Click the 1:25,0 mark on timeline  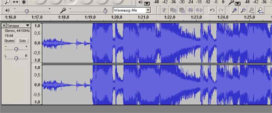[249, 17]
